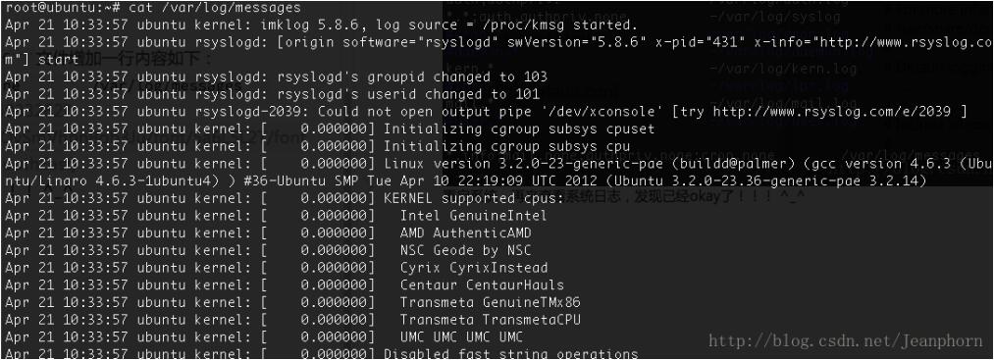Select the 'Cyrix CyrixInstead' entry
This screenshot has width=994, height=360.
point(474,268)
